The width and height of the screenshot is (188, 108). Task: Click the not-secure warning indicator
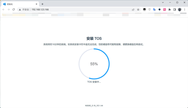pos(24,10)
